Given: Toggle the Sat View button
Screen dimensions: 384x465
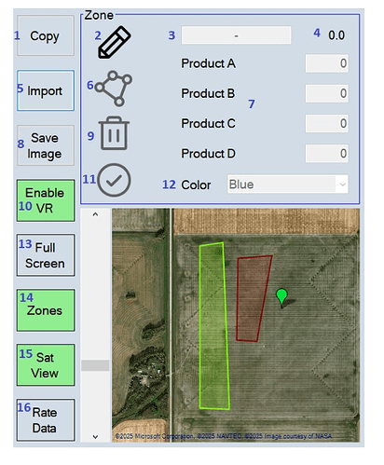Looking at the screenshot, I should [x=46, y=365].
